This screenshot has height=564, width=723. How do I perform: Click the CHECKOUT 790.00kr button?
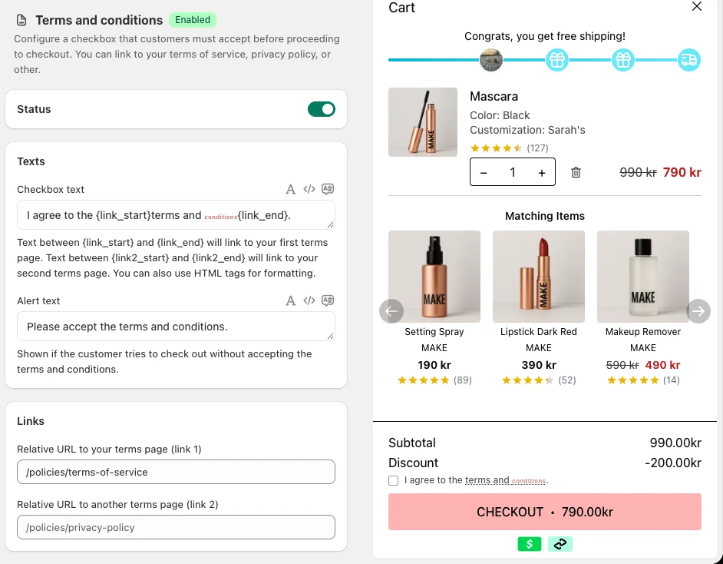coord(545,512)
